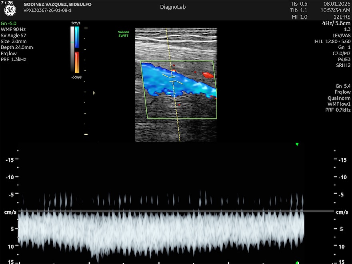Image resolution: width=352 pixels, height=264 pixels.
Task: Select the SV Angle 57 setting
Action: tap(14, 36)
